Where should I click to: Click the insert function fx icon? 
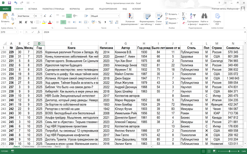click(x=38, y=32)
